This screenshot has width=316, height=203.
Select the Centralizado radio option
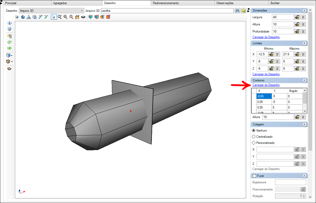[254, 137]
